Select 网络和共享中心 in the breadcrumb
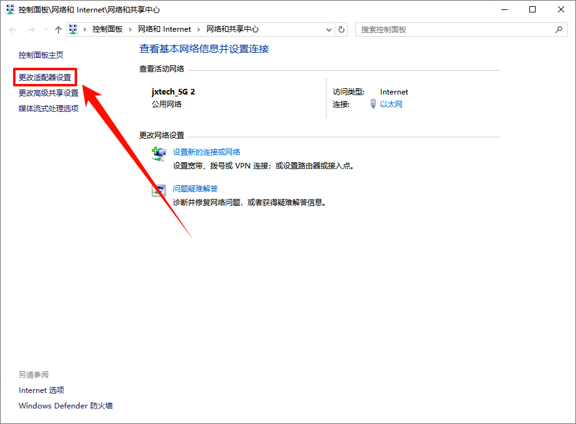The height and width of the screenshot is (424, 576). pyautogui.click(x=233, y=29)
